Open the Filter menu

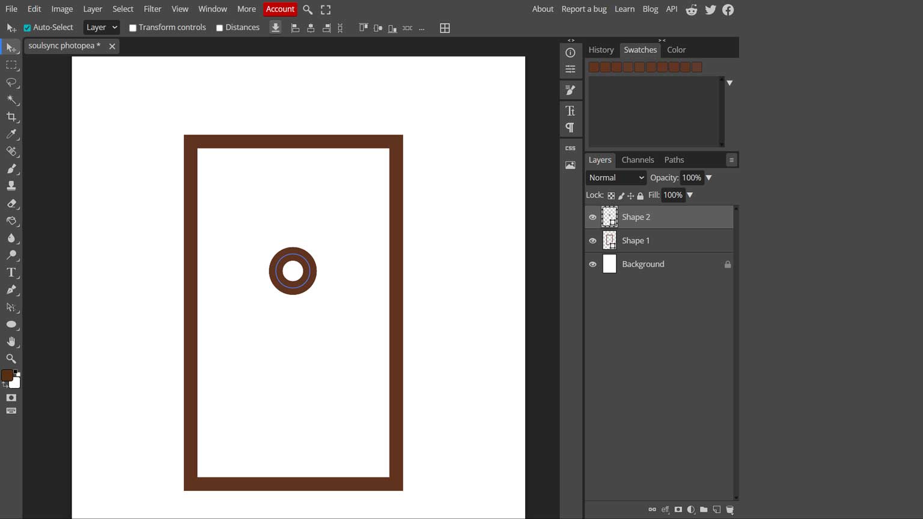[152, 9]
